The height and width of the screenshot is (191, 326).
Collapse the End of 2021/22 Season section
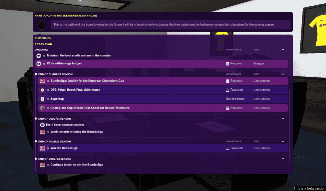pyautogui.click(x=283, y=142)
